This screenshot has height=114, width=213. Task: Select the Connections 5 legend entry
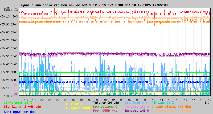105,107
